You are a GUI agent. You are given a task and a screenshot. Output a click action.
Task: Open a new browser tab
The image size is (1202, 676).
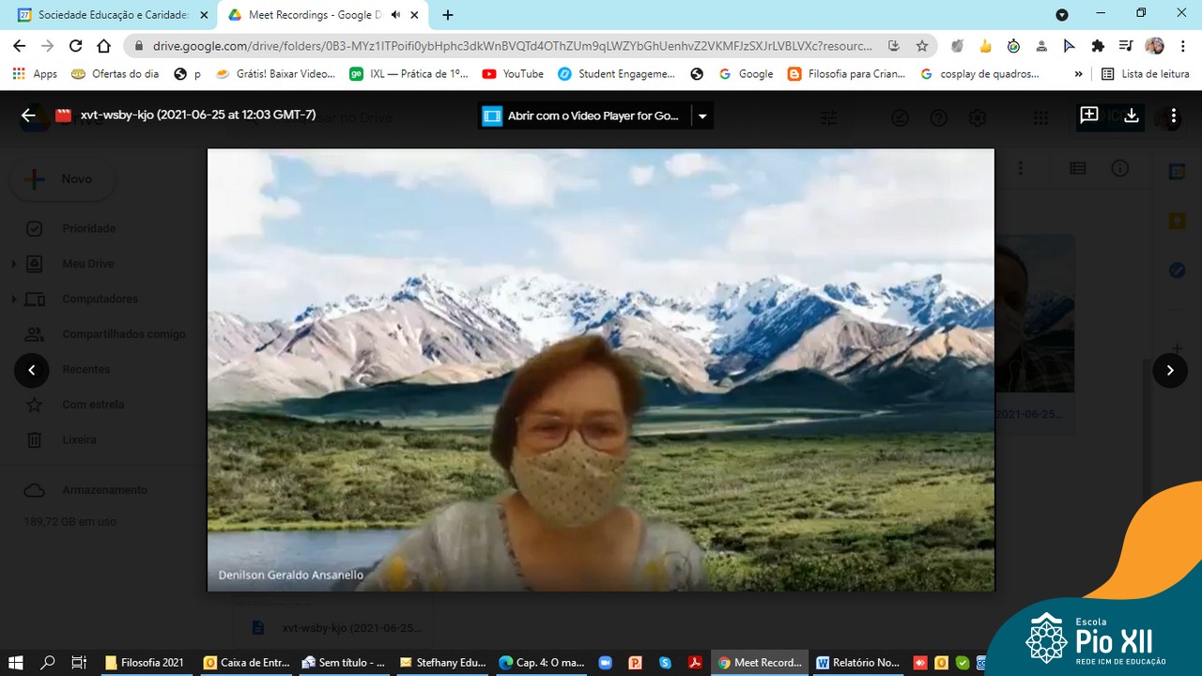448,15
